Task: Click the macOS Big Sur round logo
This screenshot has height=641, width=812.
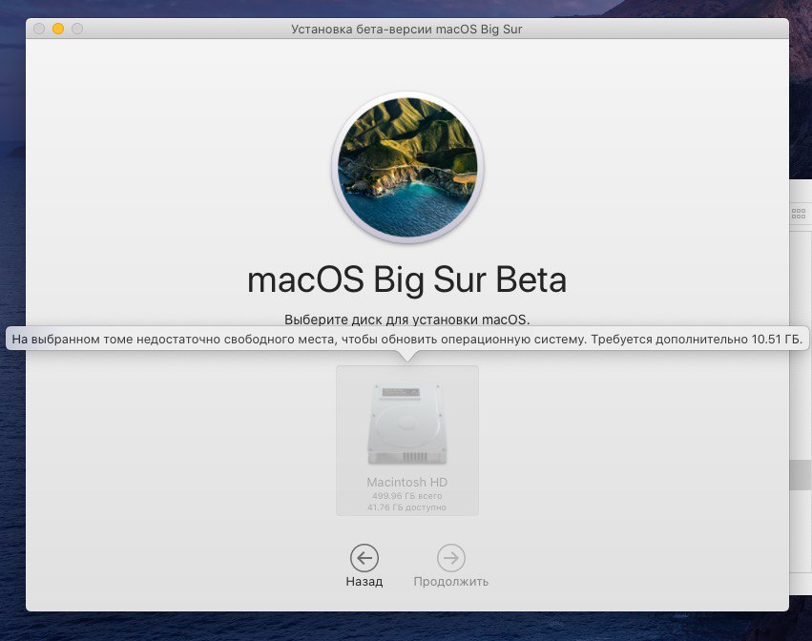Action: [407, 167]
